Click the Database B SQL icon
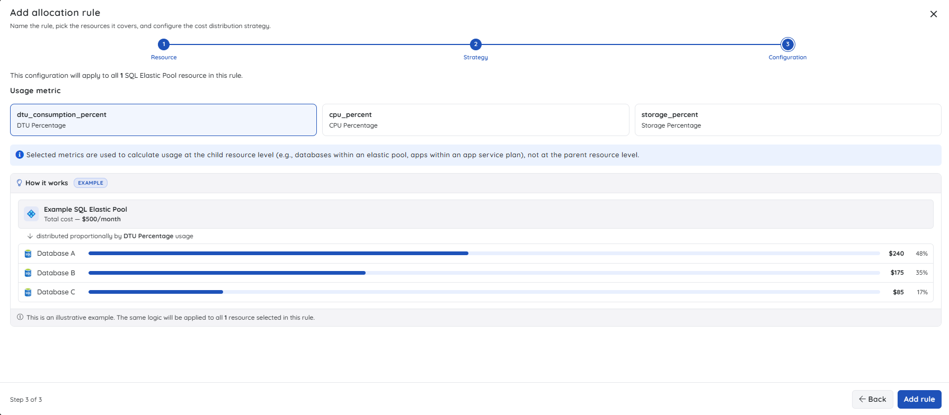949x415 pixels. (28, 273)
